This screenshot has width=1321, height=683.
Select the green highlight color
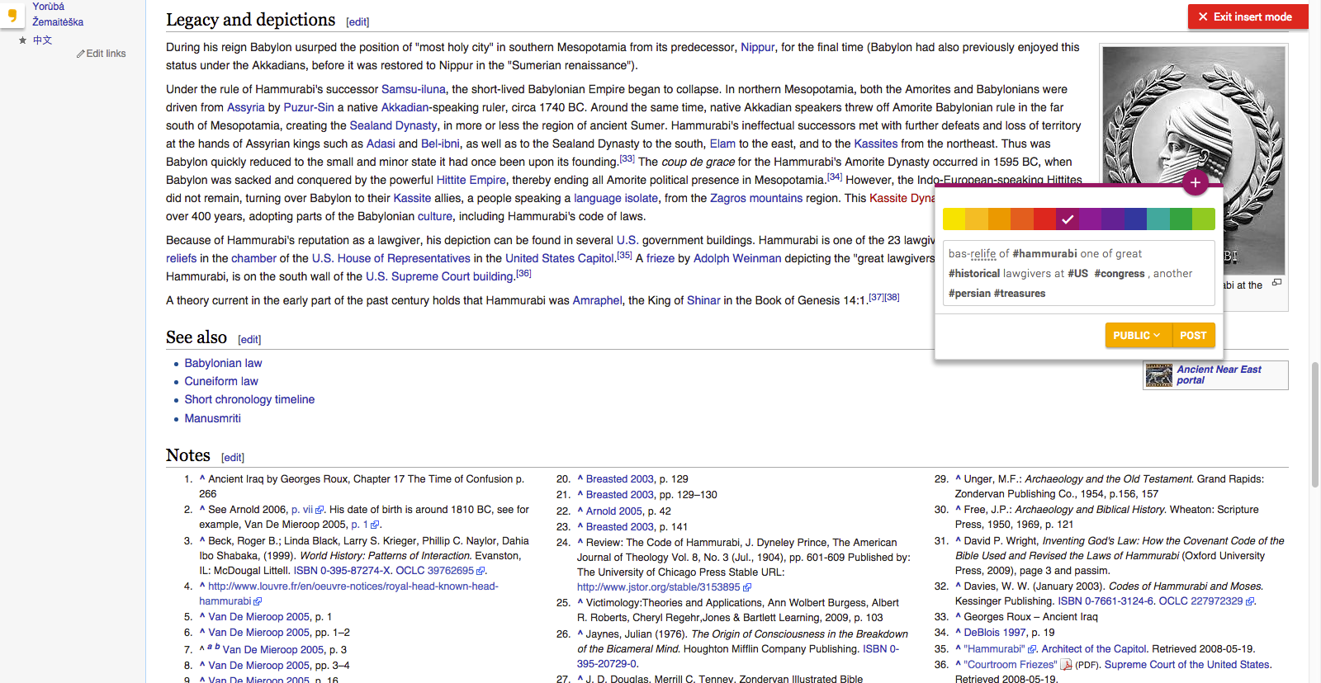click(1181, 219)
